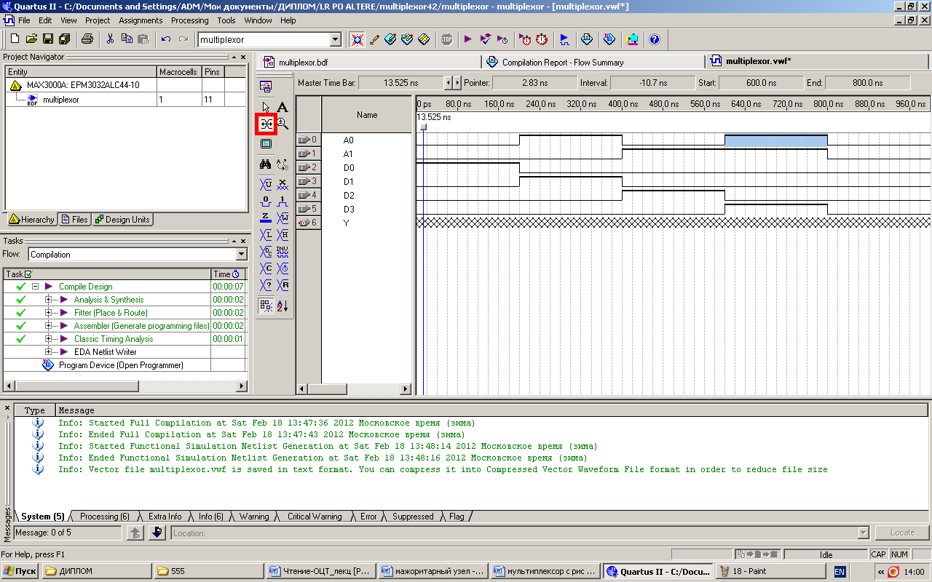Select the arrow Selection tool
The height and width of the screenshot is (582, 932).
[x=266, y=108]
